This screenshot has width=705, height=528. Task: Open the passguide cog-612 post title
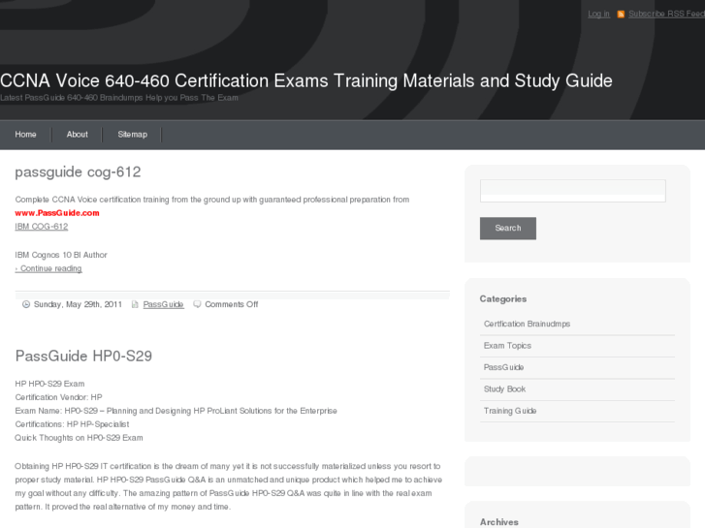click(x=78, y=172)
